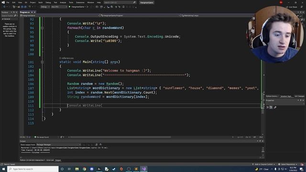Click the Property Pages wrench icon
306x172 pixels.
tap(275, 107)
